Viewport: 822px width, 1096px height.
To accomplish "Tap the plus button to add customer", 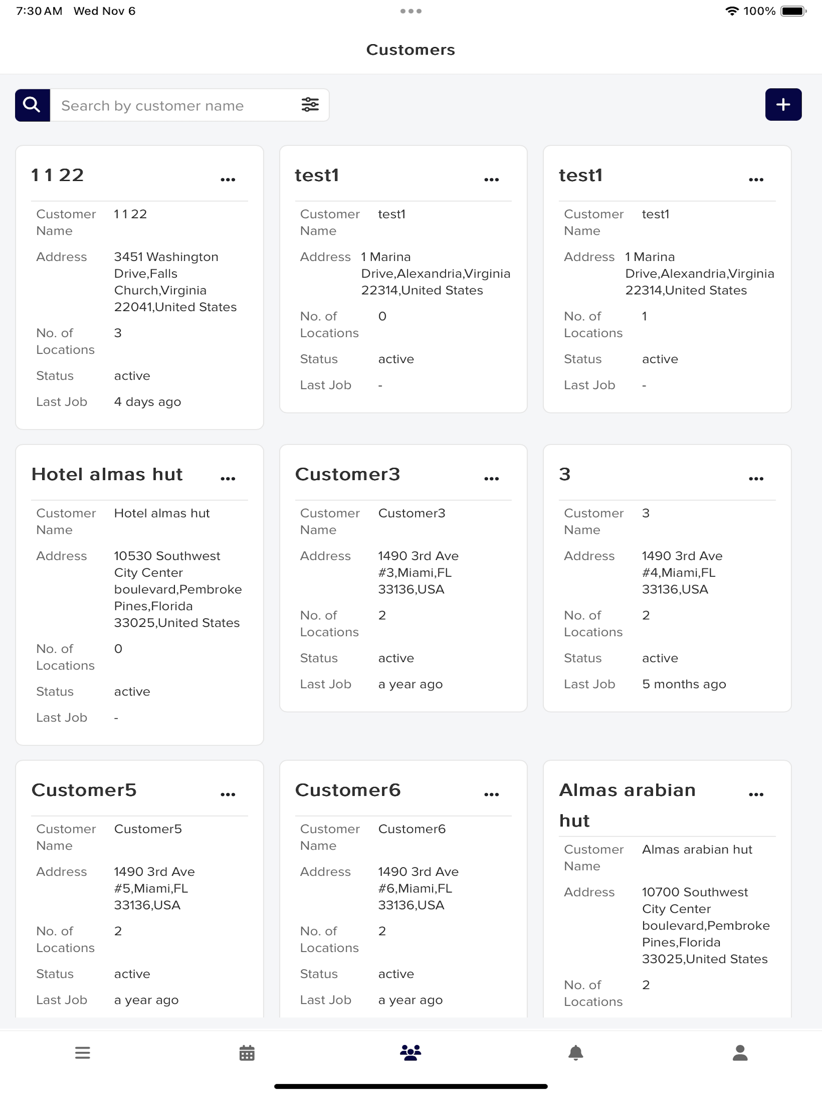I will pos(783,105).
